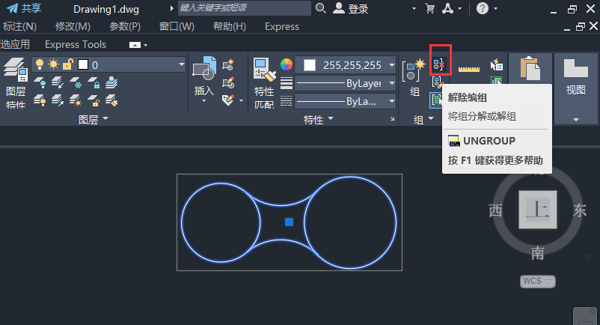Click the color wheel object color icon

point(286,65)
